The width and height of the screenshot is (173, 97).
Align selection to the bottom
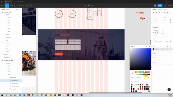tap(168, 13)
